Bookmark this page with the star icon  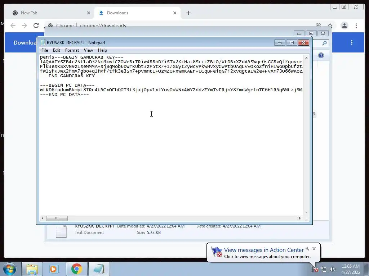coord(330,26)
